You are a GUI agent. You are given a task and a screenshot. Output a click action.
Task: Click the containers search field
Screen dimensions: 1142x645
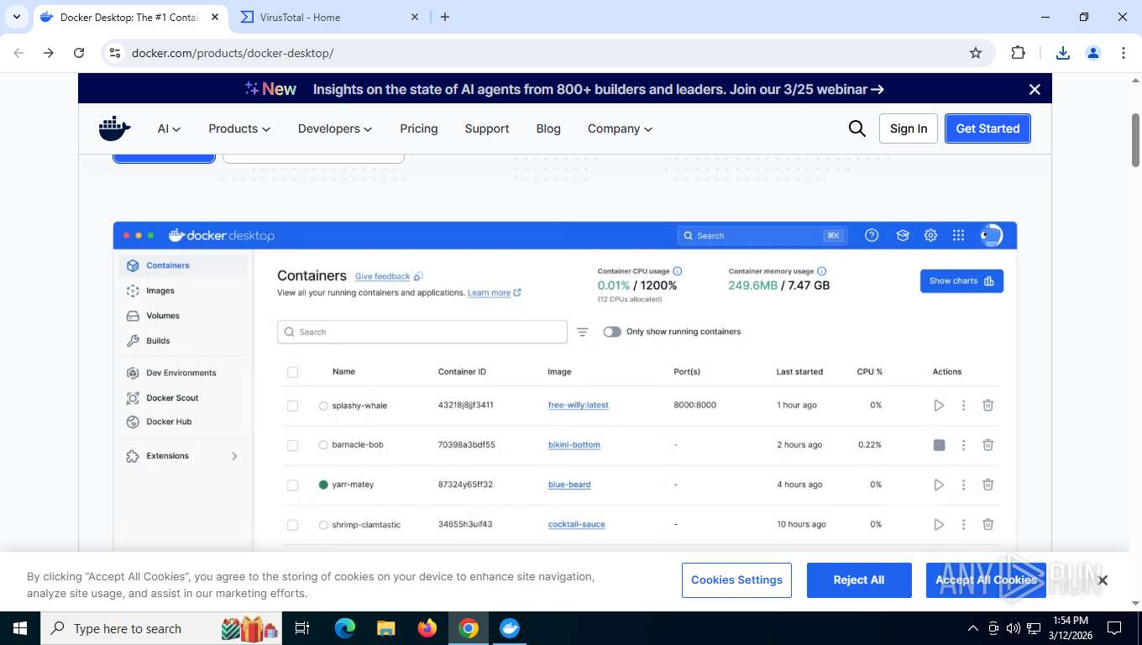tap(422, 332)
